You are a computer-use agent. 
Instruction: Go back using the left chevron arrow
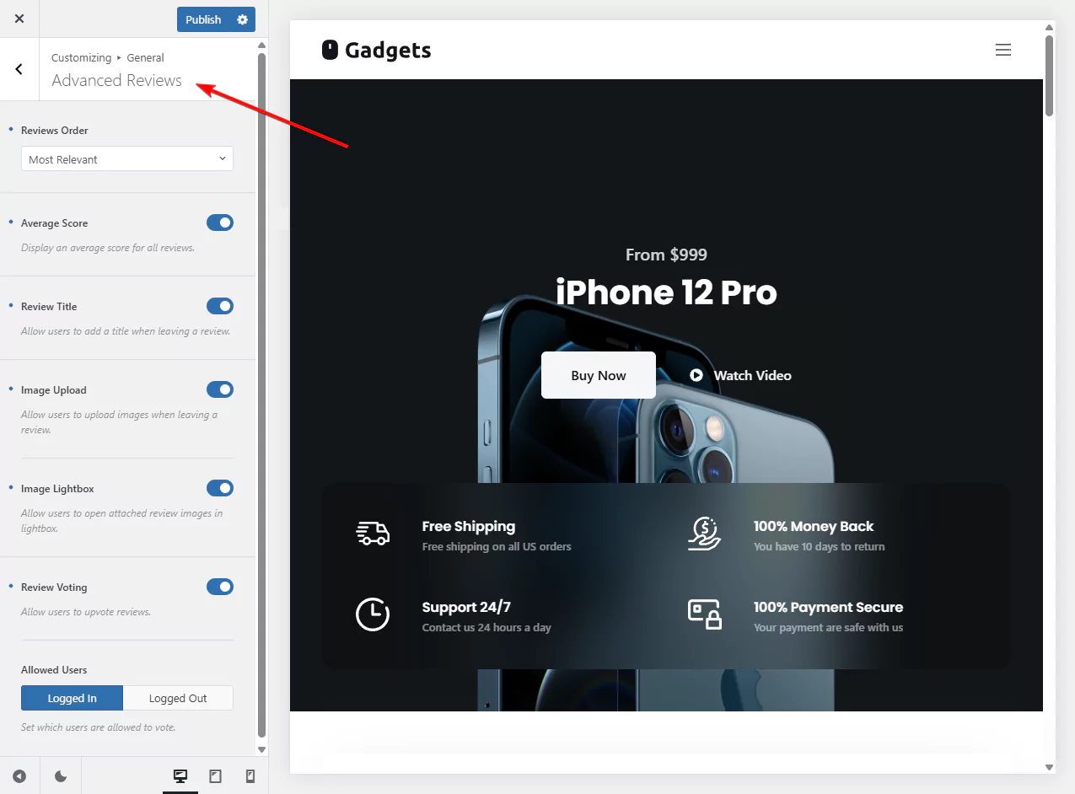pos(19,69)
